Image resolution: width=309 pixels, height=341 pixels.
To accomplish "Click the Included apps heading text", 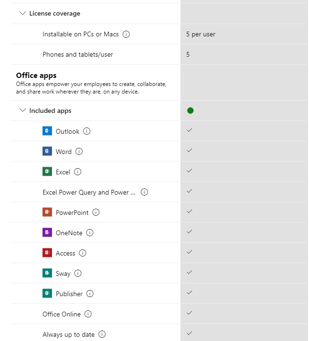I will pos(50,111).
